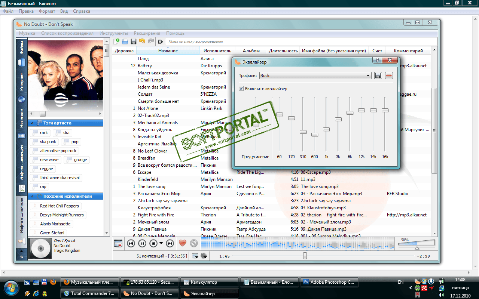Open Notepad's Формат menu

tap(47, 11)
